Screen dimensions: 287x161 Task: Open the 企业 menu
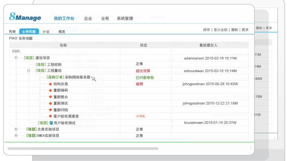pyautogui.click(x=88, y=19)
